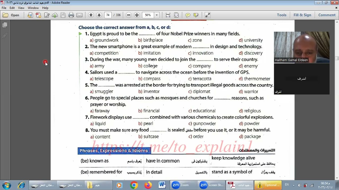Click answer option 'd) religious'
Viewport: 339px width, 190px height.
click(x=250, y=111)
